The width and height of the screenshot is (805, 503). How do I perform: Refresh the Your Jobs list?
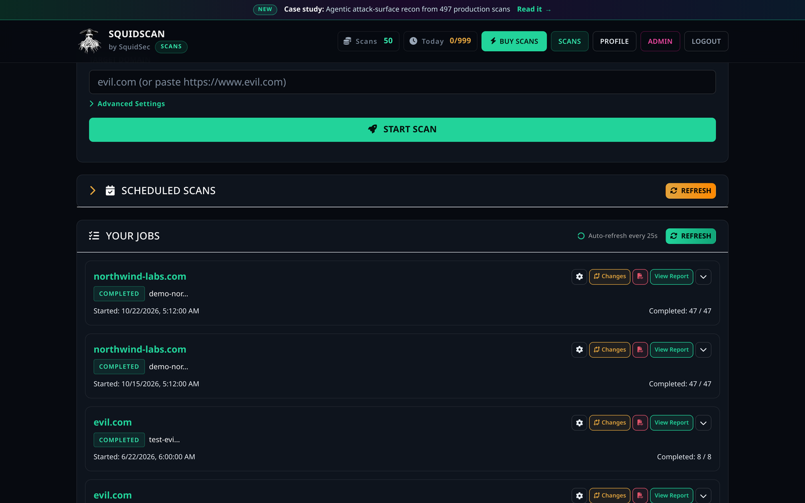tap(691, 236)
